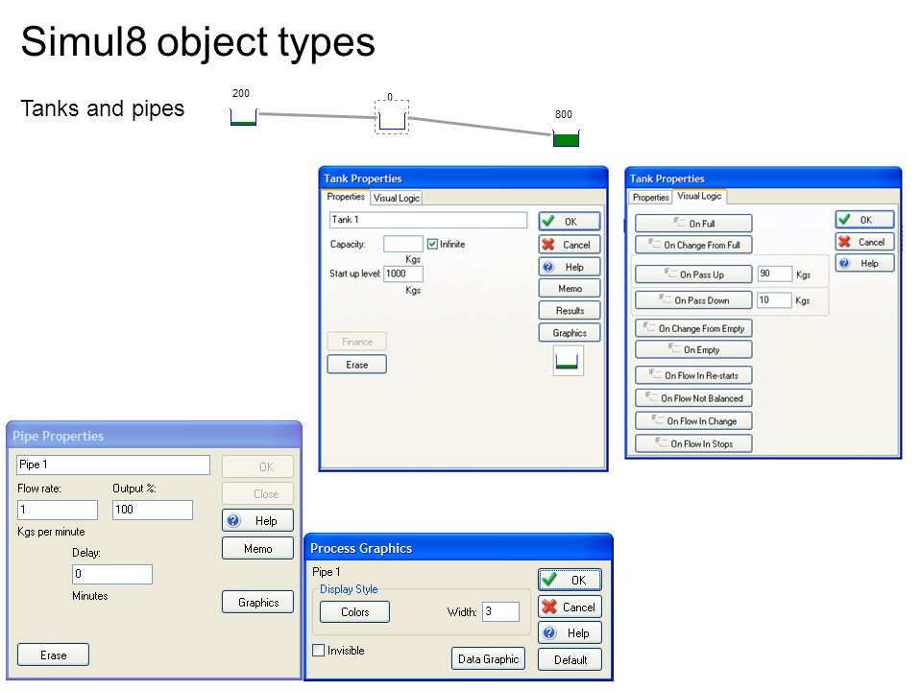Open the On Flow In Change logic

click(693, 420)
